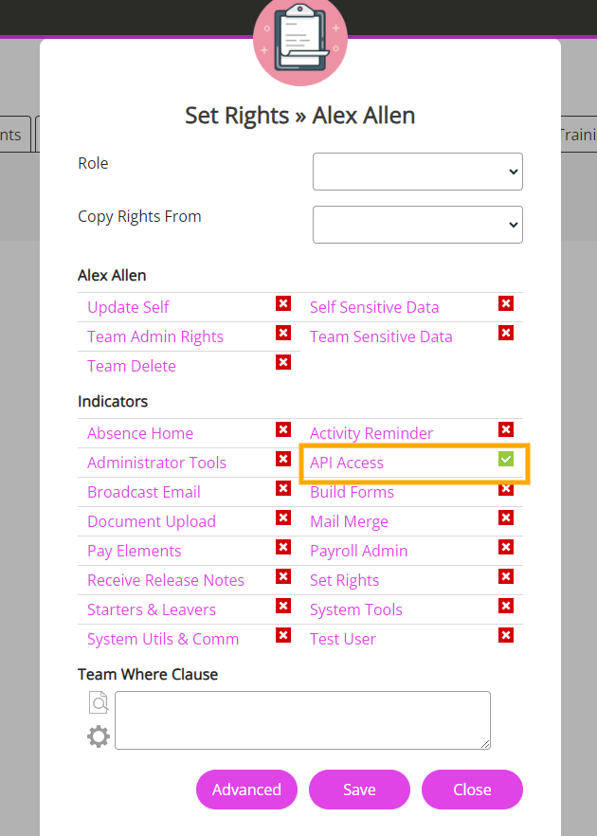Click the Administrator Tools link
The image size is (597, 836).
[156, 463]
